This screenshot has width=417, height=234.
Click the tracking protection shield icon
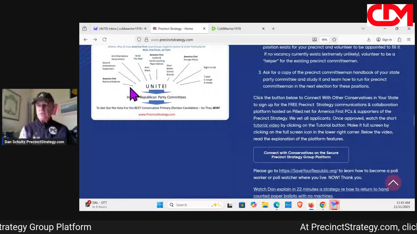tap(139, 40)
